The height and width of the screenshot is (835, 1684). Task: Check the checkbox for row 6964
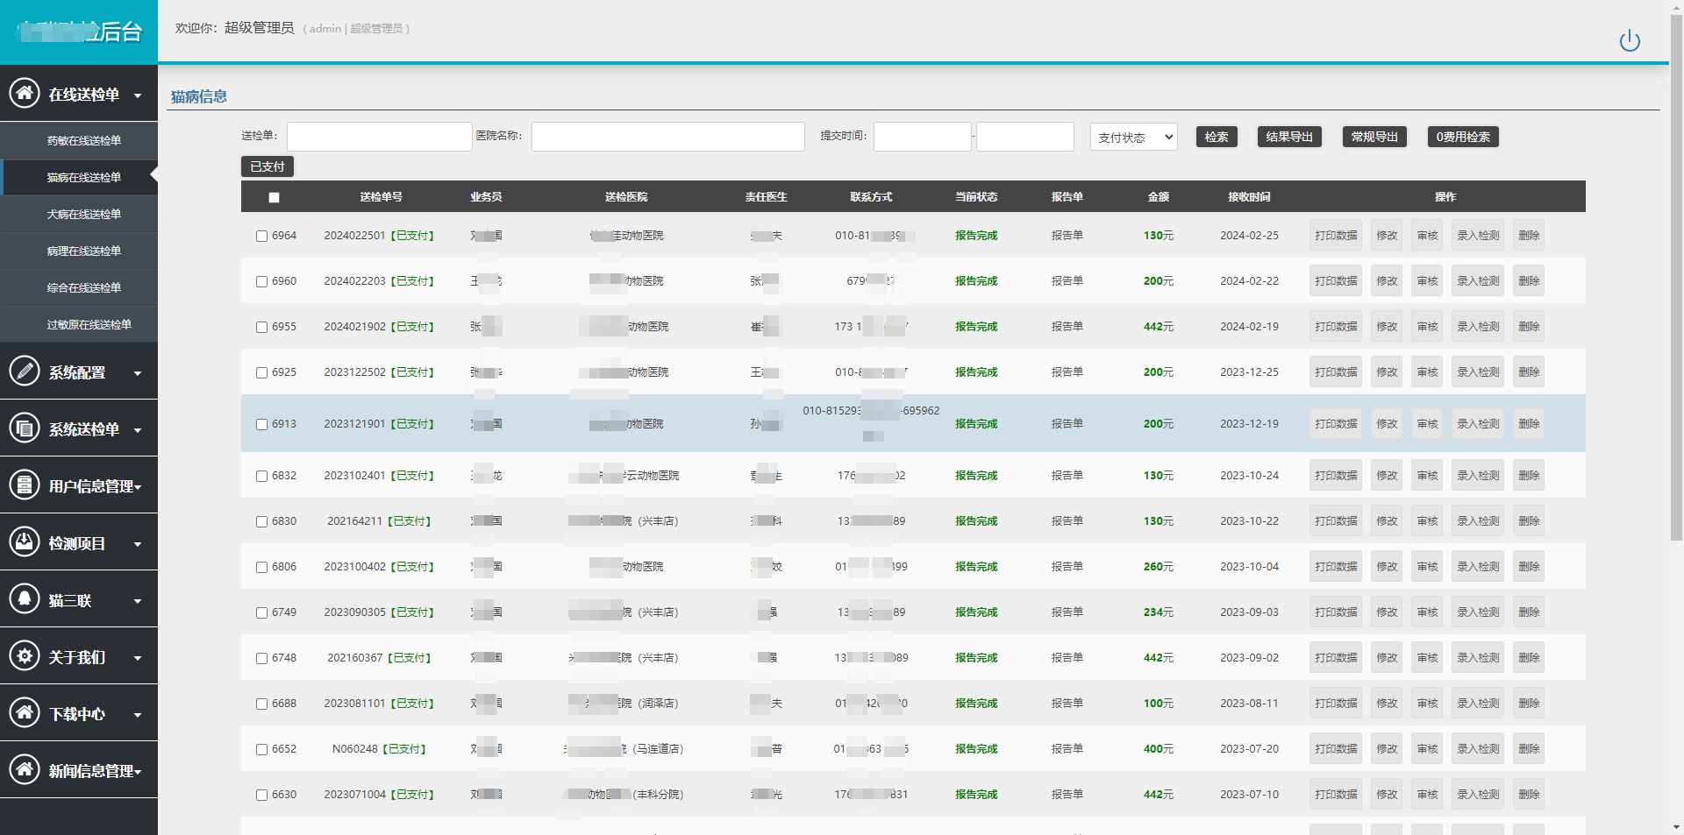(261, 237)
